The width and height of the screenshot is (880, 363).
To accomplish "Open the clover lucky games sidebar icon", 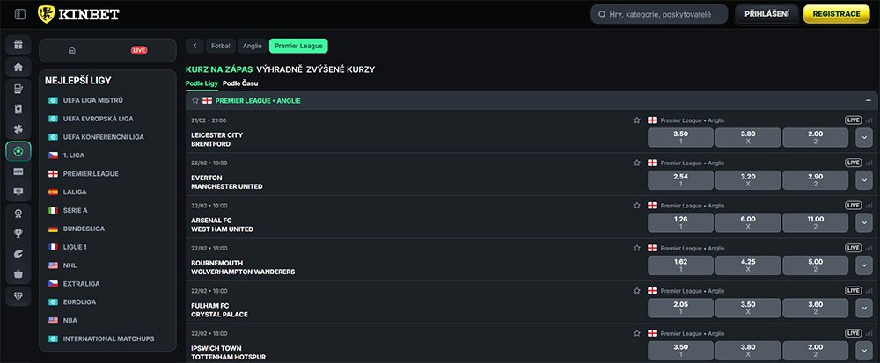I will click(x=18, y=130).
